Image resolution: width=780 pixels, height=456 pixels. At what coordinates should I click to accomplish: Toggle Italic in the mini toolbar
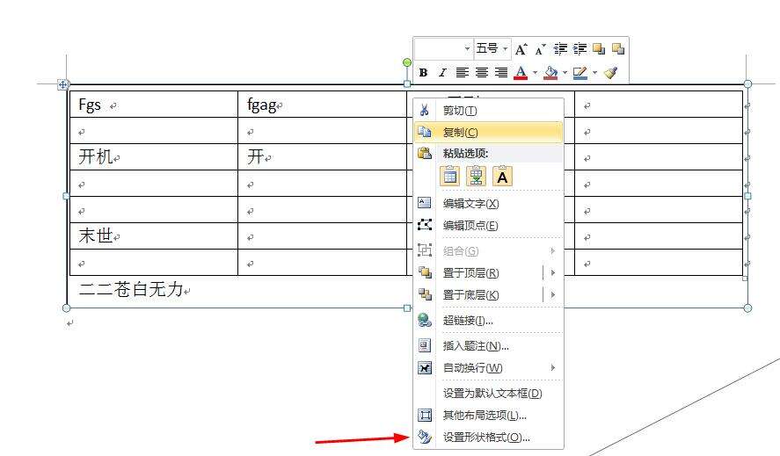(x=442, y=73)
